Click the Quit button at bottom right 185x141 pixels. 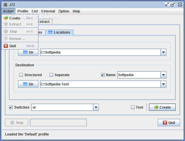pyautogui.click(x=169, y=122)
